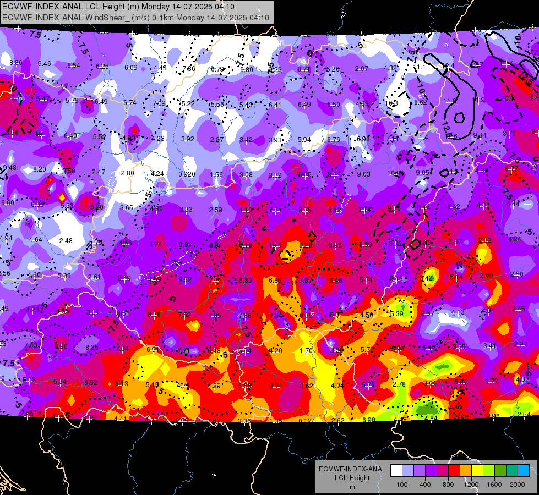Click the red swatch in the legend

[454, 471]
